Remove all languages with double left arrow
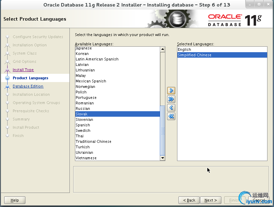The image size is (274, 207). tap(171, 116)
